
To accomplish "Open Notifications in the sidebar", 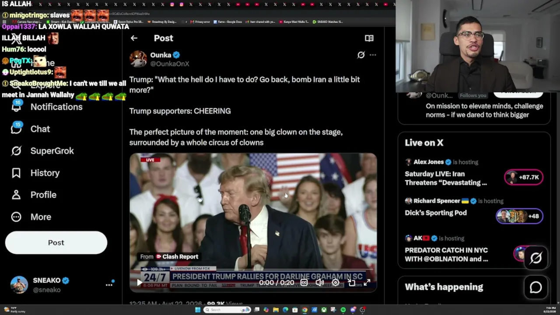I will (x=47, y=107).
